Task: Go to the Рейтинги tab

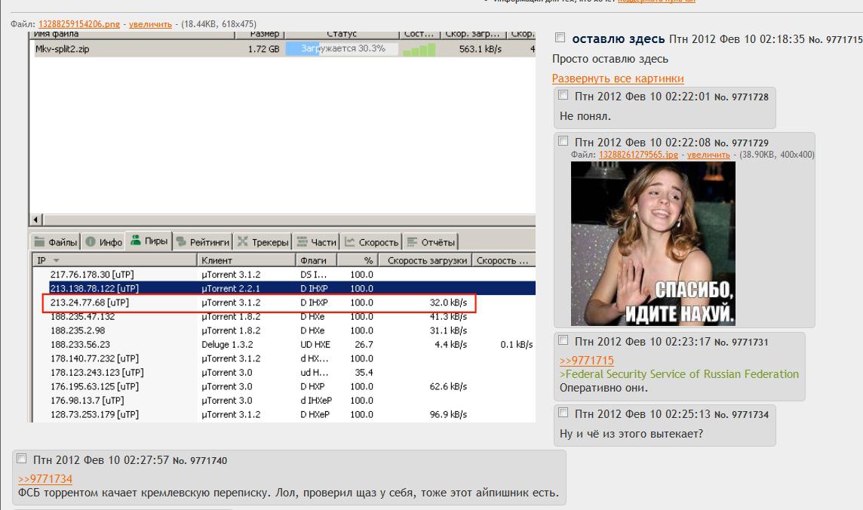Action: click(x=202, y=242)
